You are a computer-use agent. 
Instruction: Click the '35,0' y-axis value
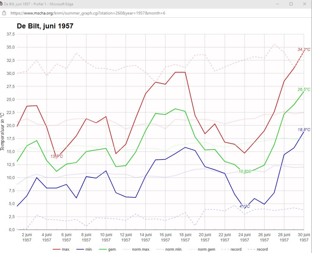tap(11, 47)
